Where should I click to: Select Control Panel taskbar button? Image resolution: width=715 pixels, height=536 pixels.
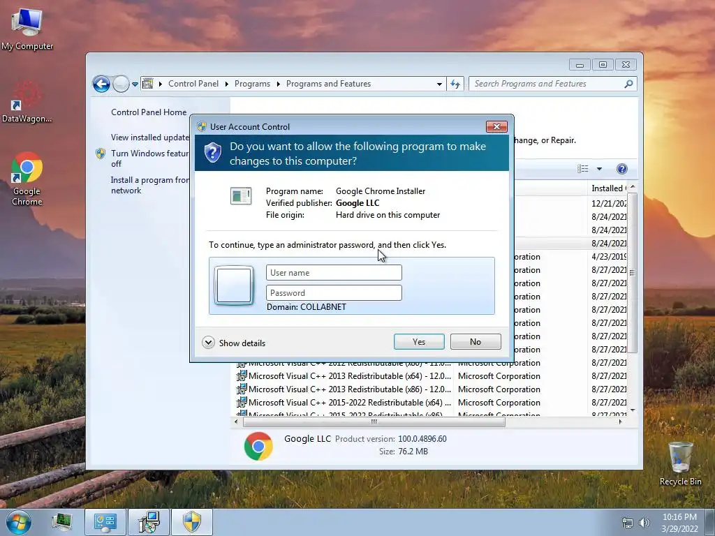(105, 522)
